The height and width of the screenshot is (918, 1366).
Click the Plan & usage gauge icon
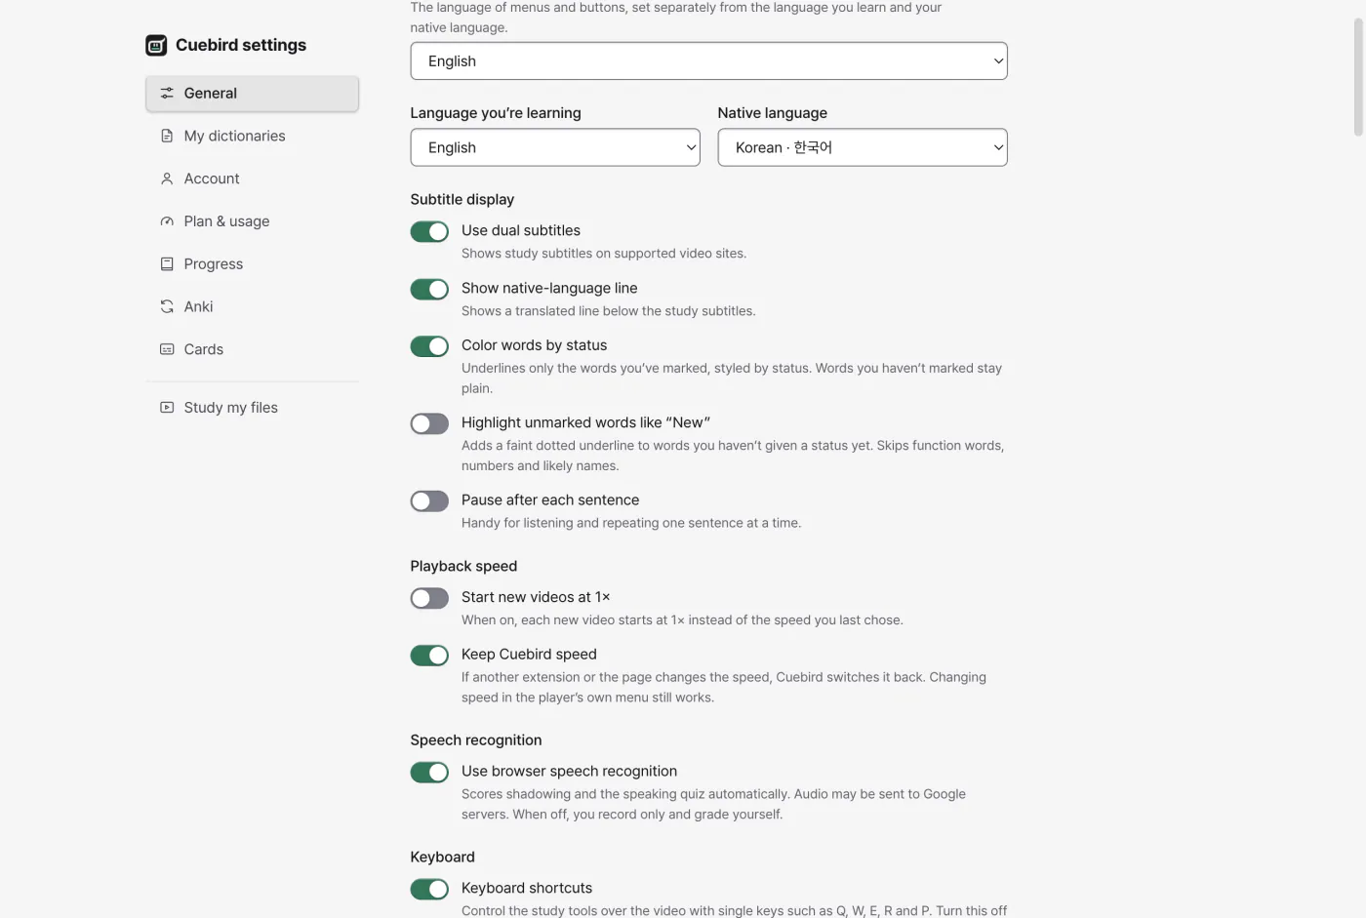click(167, 221)
